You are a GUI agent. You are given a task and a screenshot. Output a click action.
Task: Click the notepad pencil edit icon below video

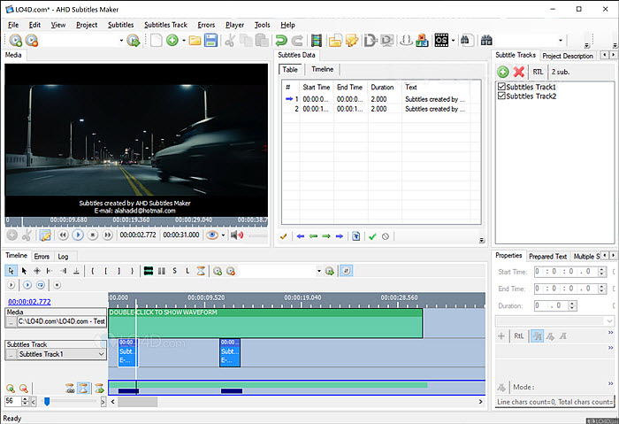click(x=45, y=235)
